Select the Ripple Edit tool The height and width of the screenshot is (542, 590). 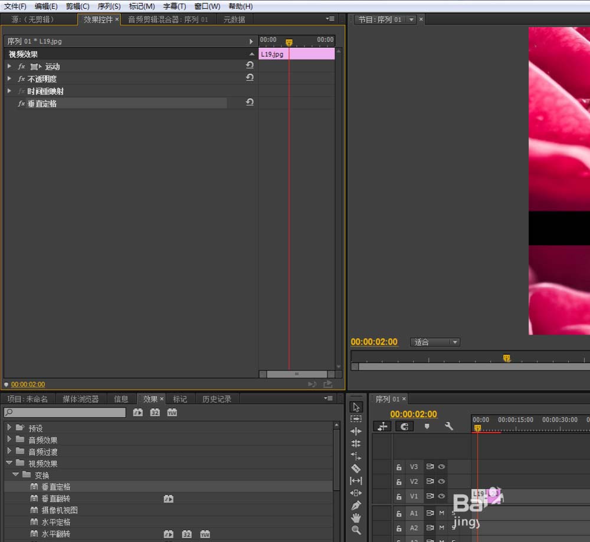point(356,431)
